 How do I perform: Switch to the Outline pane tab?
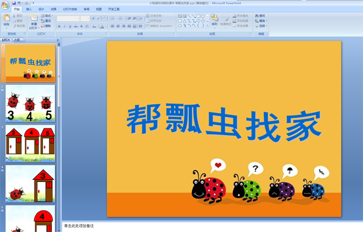point(17,40)
